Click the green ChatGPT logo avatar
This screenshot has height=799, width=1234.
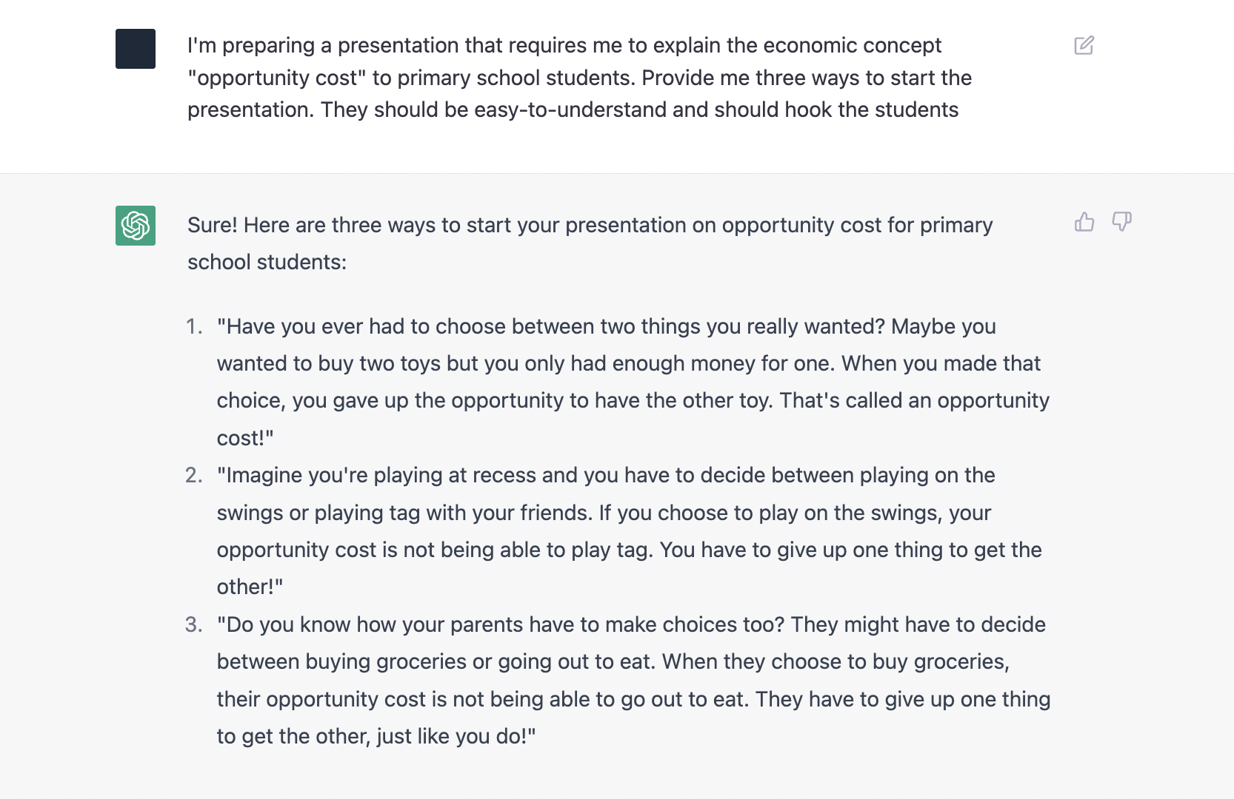click(x=136, y=226)
